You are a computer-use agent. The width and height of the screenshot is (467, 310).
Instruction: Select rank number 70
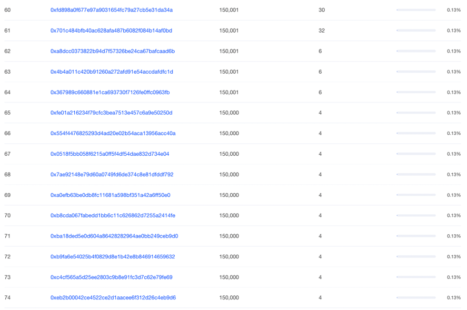[x=7, y=215]
